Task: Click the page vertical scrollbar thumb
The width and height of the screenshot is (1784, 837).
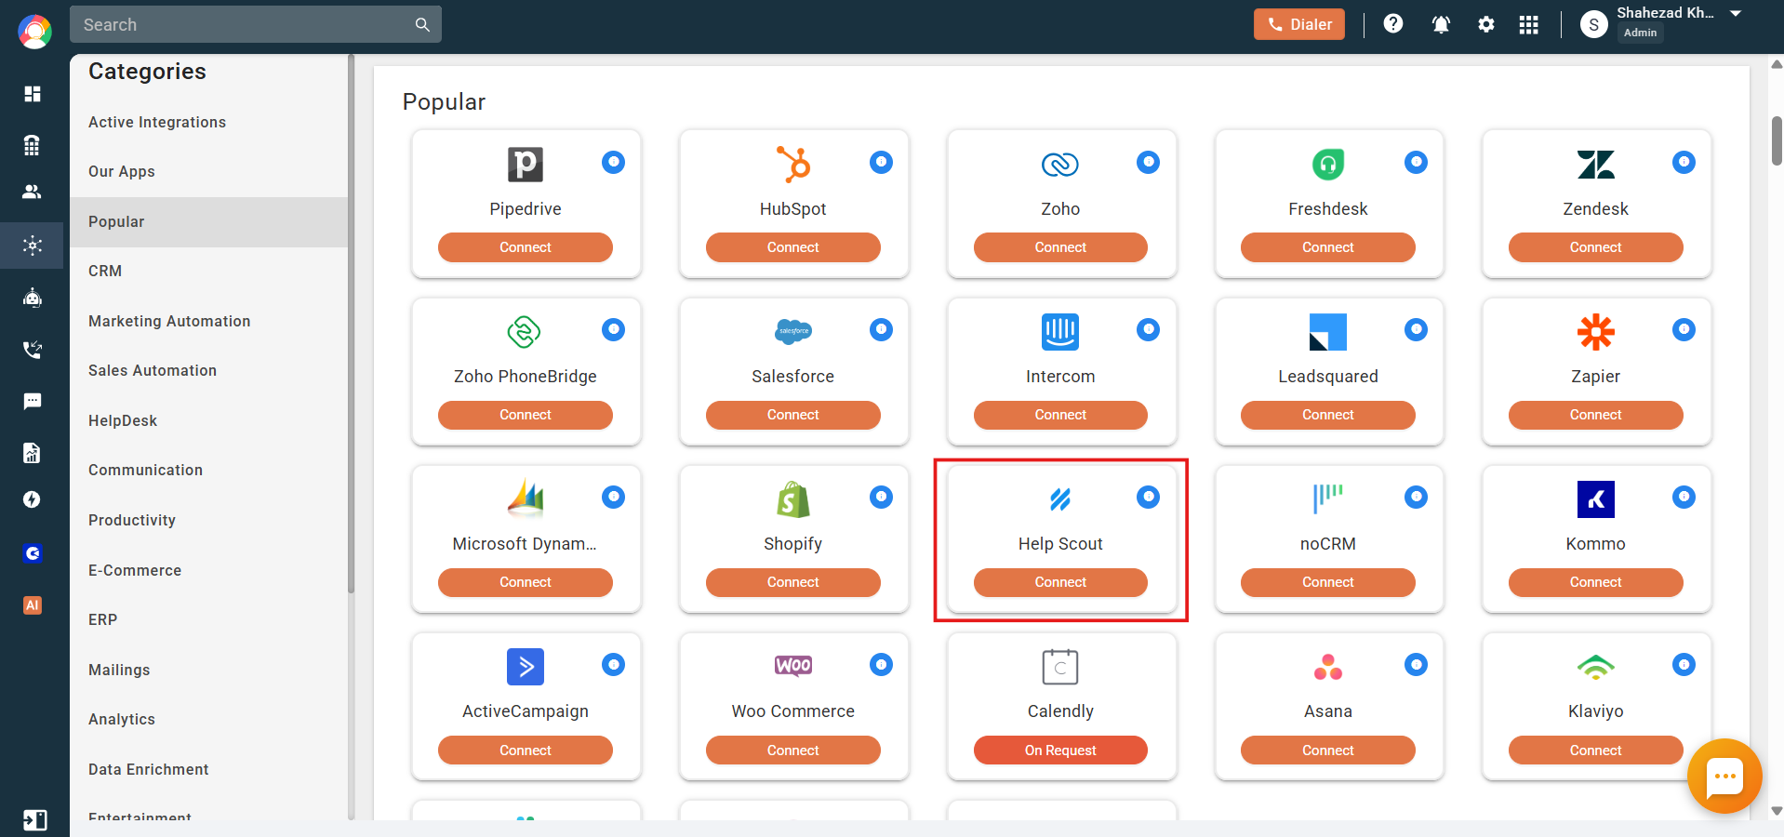Action: 1777,140
